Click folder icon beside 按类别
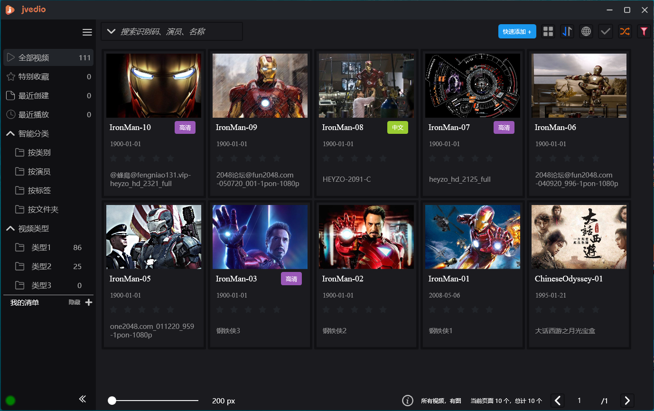The width and height of the screenshot is (654, 411). 19,152
